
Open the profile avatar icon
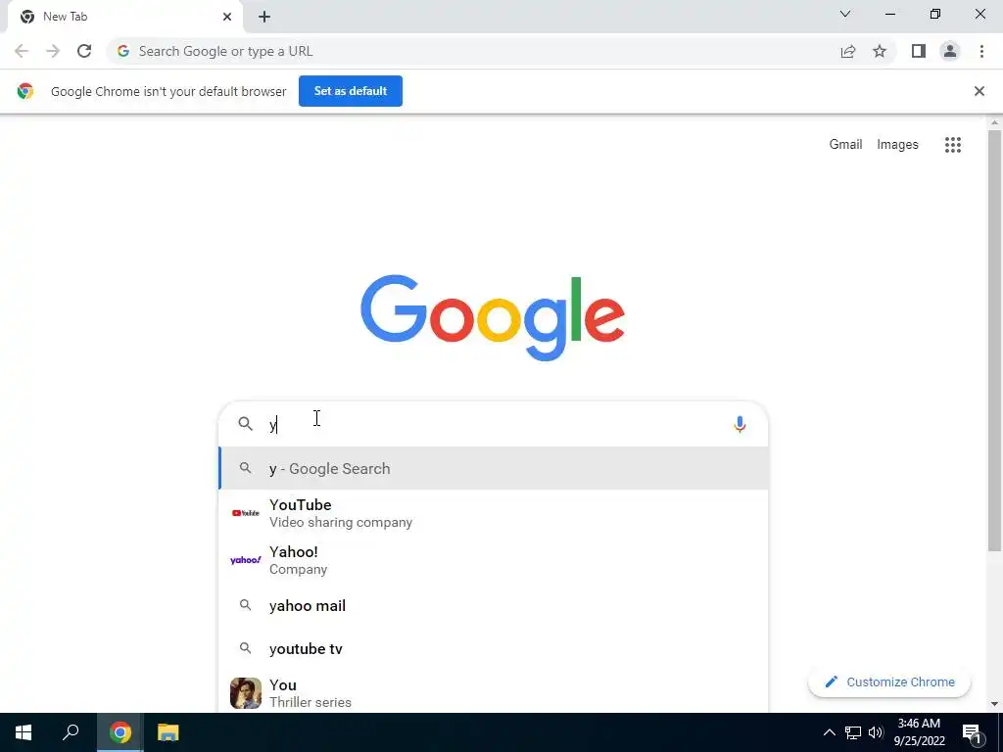click(950, 51)
